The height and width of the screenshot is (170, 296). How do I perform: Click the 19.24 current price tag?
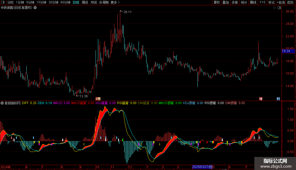click(x=288, y=51)
